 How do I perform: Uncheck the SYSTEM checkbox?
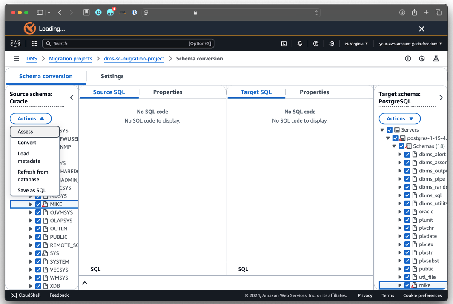point(38,261)
